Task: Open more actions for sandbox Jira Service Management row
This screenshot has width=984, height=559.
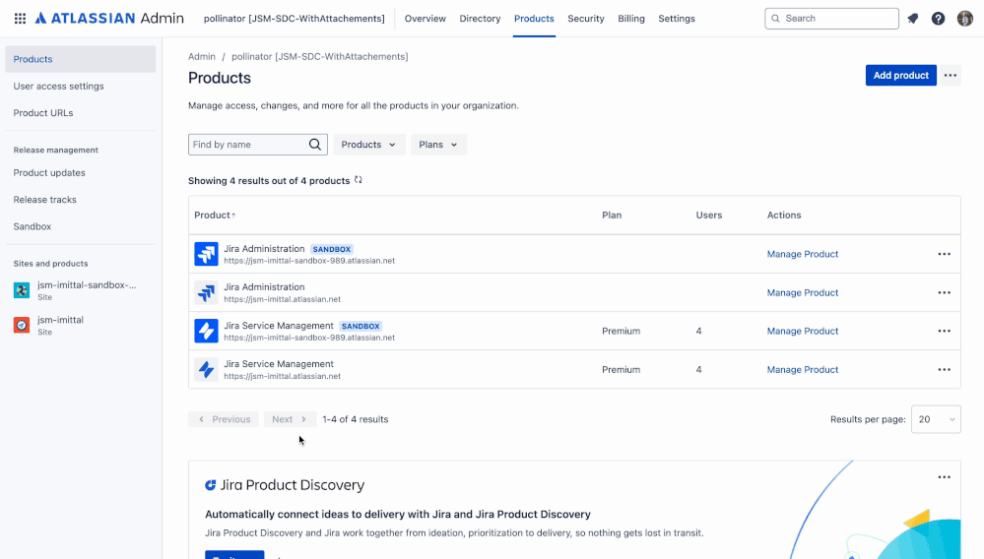Action: (945, 331)
